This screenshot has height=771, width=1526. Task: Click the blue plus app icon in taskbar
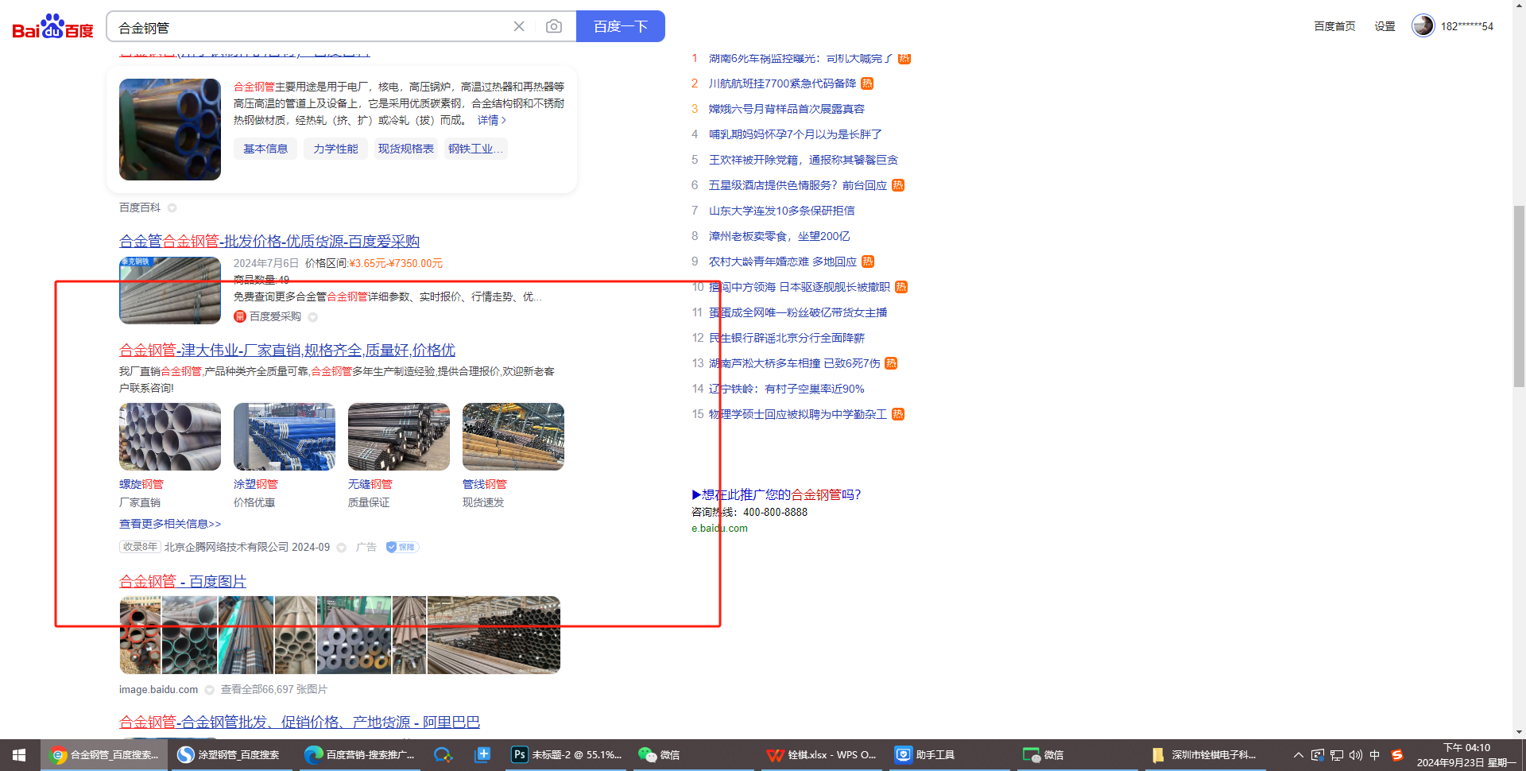coord(482,755)
